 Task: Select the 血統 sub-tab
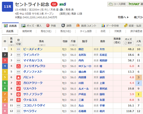103,31
